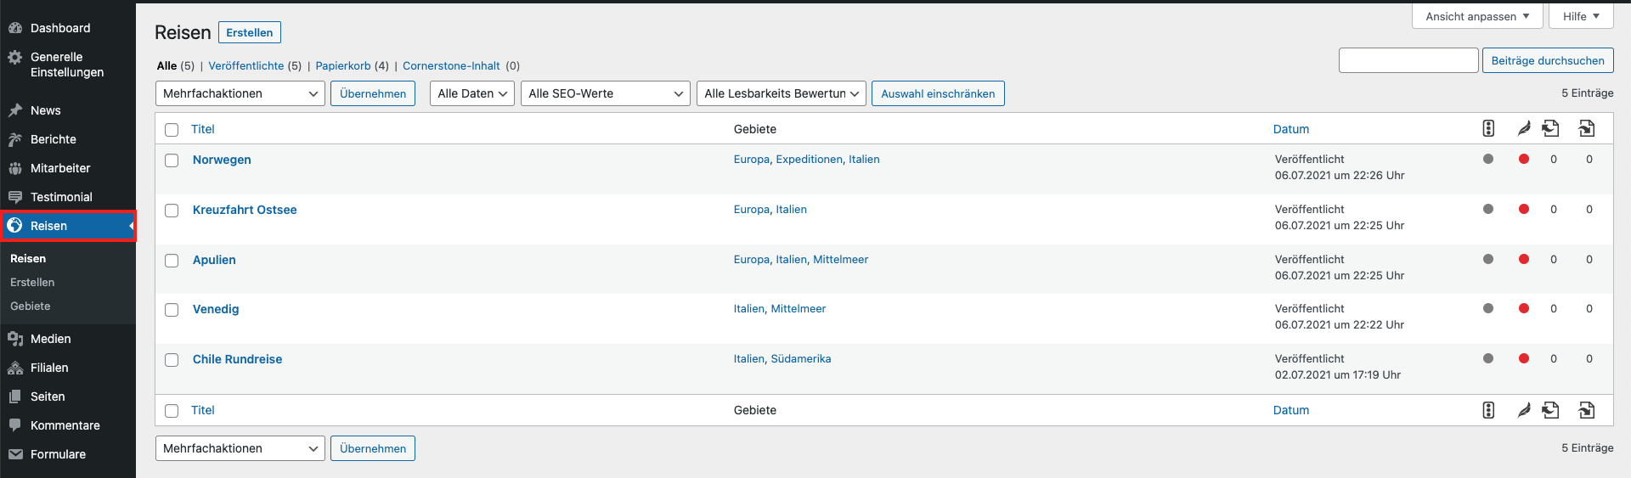Click into the posts search field
This screenshot has width=1631, height=478.
click(1408, 60)
